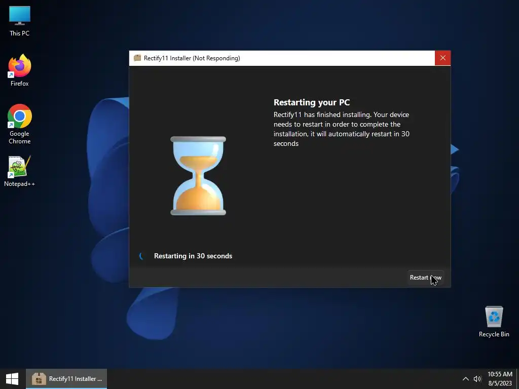The height and width of the screenshot is (389, 519).
Task: Select the Notepad++ desktop shortcut
Action: [20, 171]
